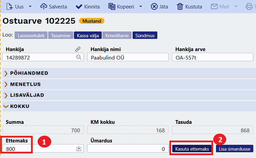This screenshot has width=256, height=158.
Task: Click the Lisa ümardusse button
Action: 235,149
